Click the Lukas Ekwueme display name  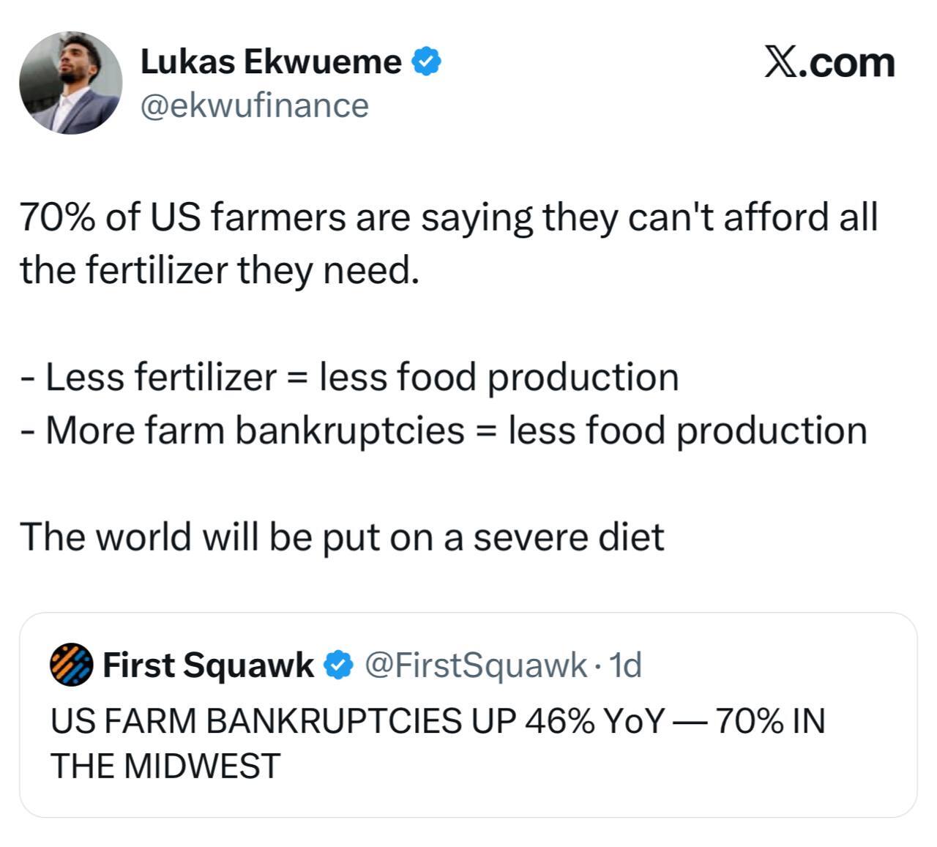coord(270,61)
